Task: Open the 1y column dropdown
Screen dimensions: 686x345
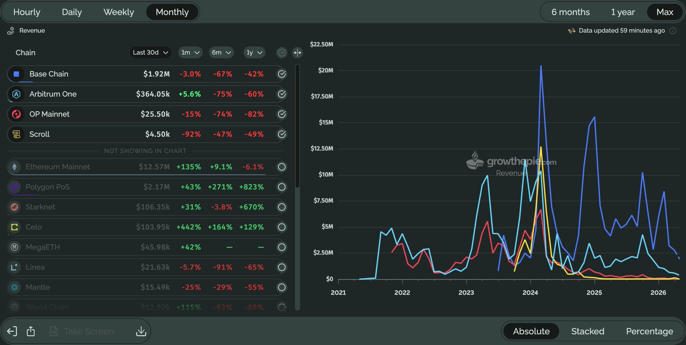Action: coord(254,53)
